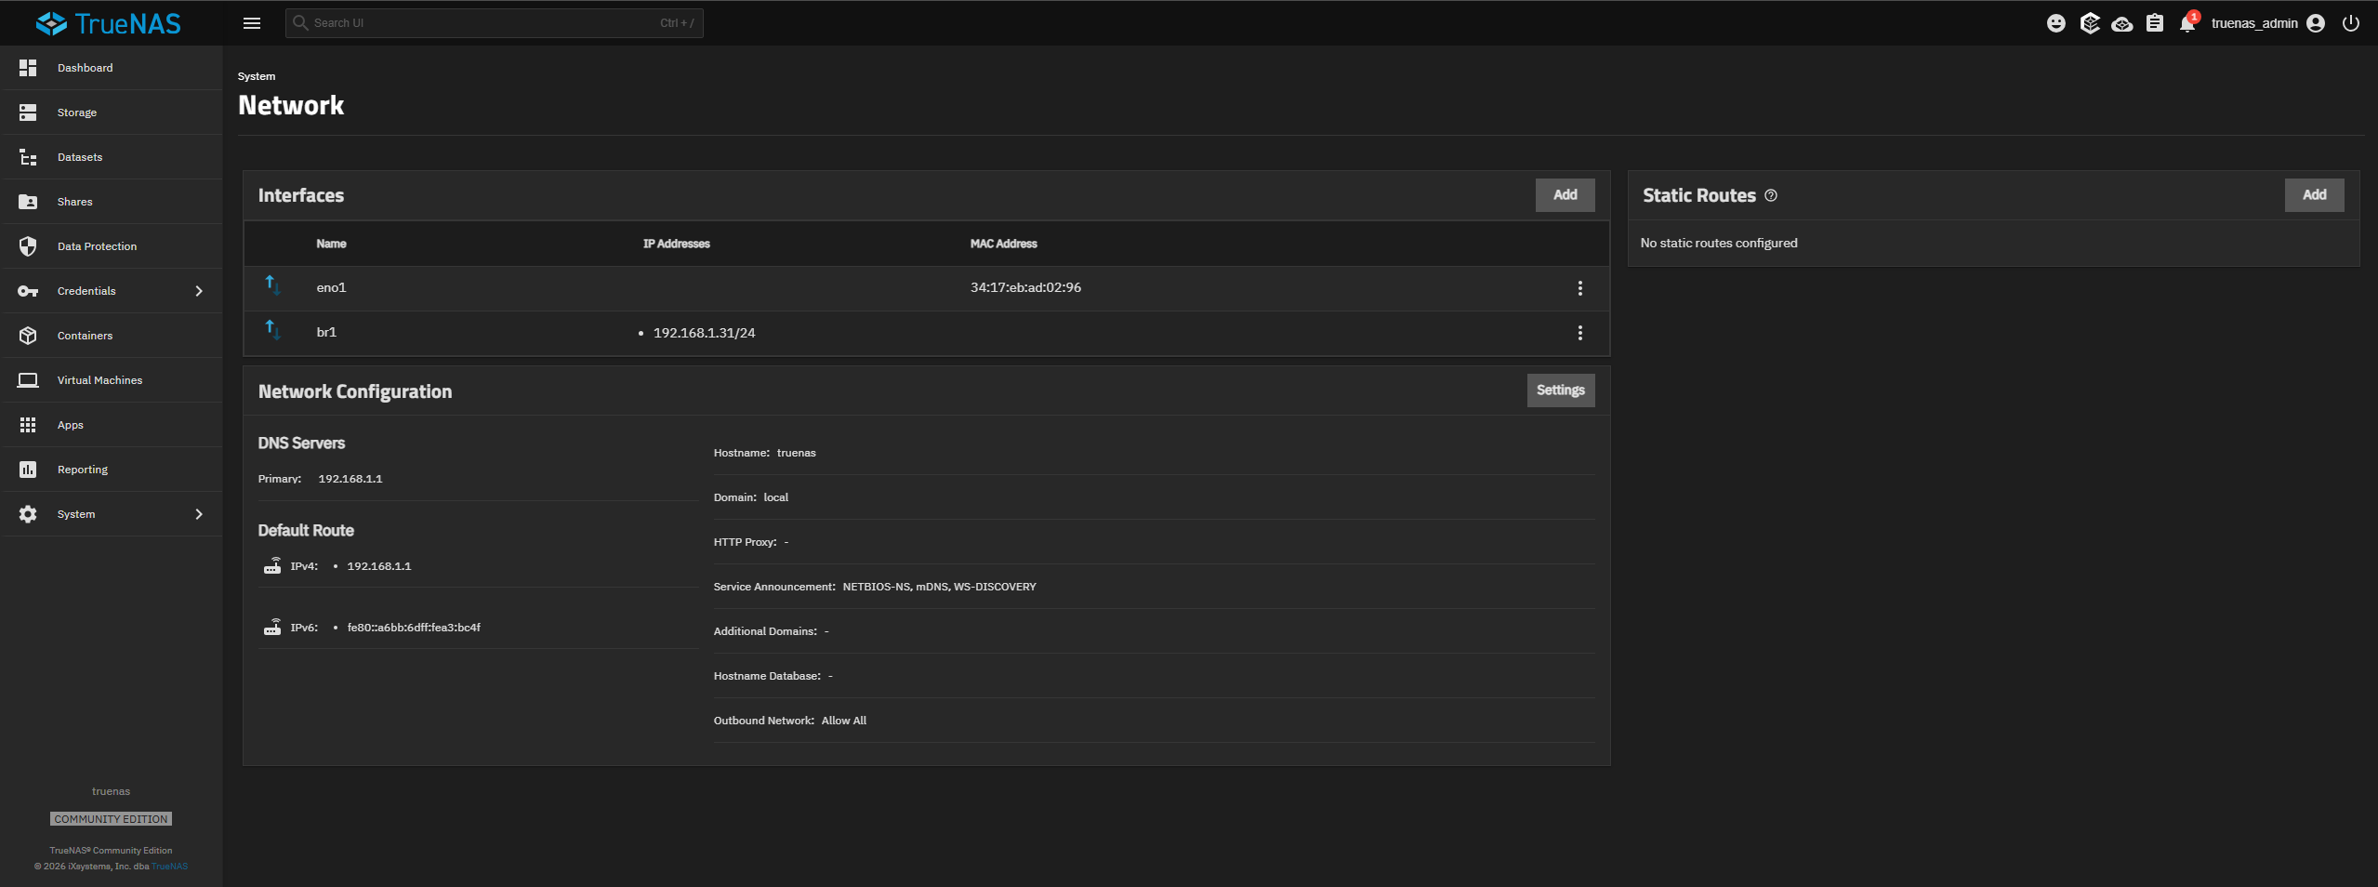Open Virtual Machines page
The height and width of the screenshot is (887, 2378).
112,380
